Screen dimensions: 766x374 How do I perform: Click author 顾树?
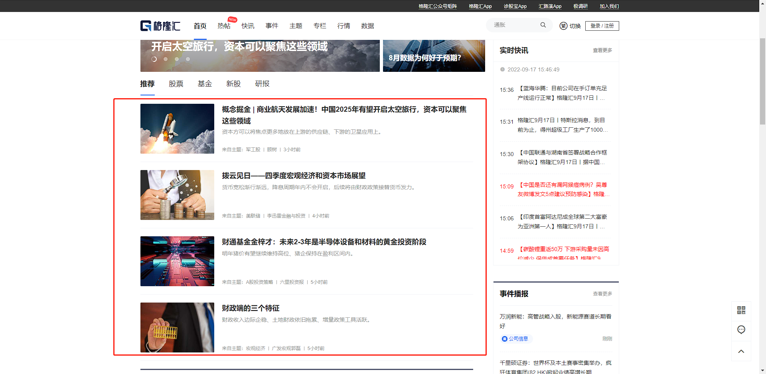click(x=272, y=150)
